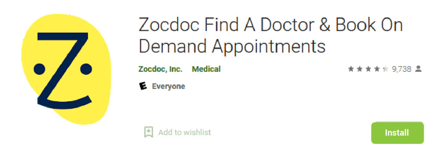Click the left dot eye on the logo
Image resolution: width=442 pixels, height=156 pixels.
(x=39, y=69)
